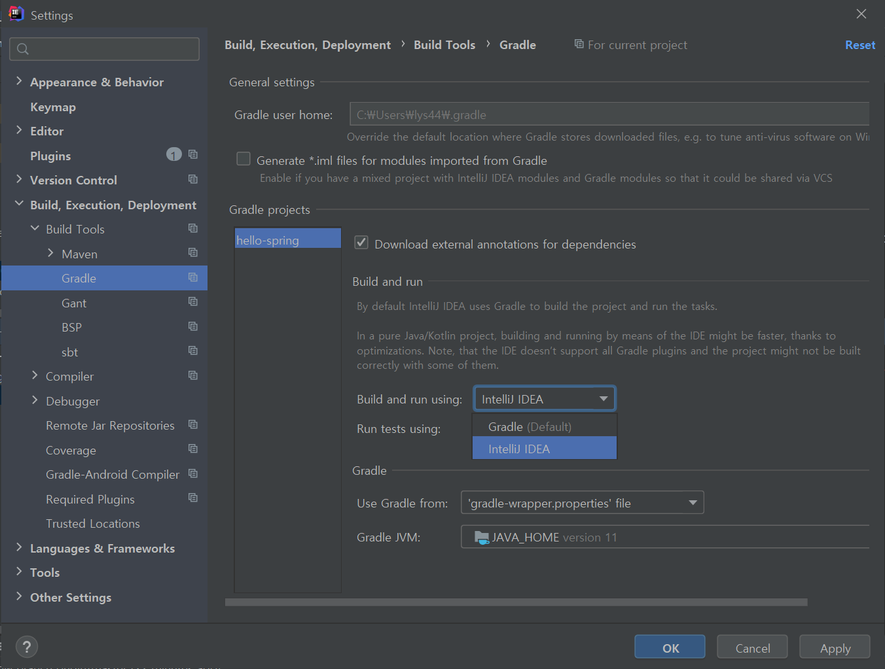The height and width of the screenshot is (669, 885).
Task: Select 'hello-spring' in Gradle projects list
Action: click(x=286, y=239)
